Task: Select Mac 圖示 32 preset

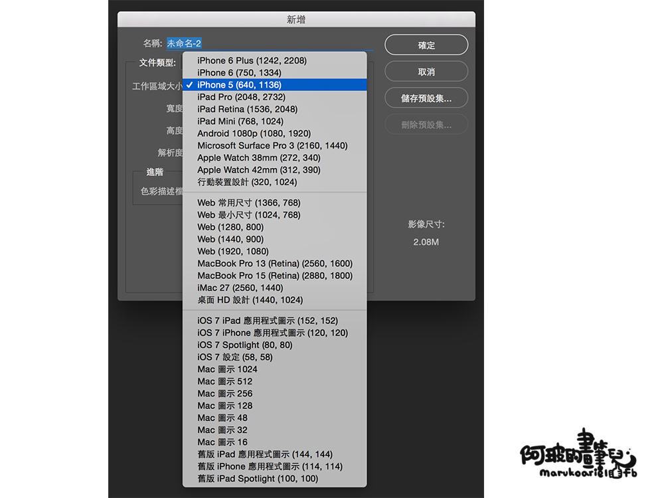Action: [274, 430]
